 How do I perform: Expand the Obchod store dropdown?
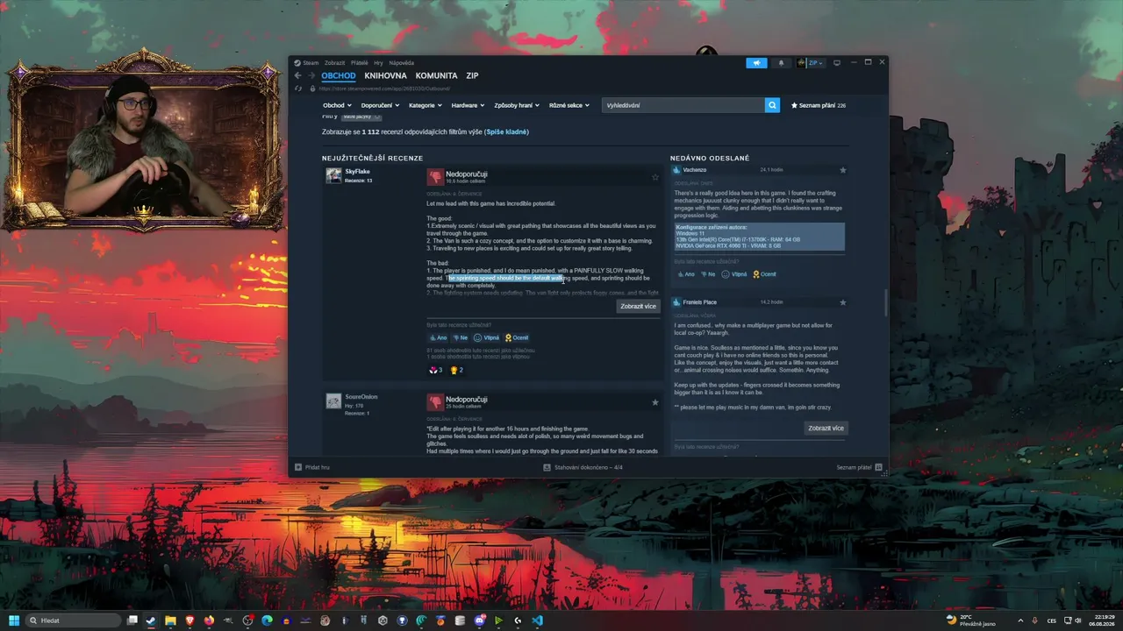point(337,105)
